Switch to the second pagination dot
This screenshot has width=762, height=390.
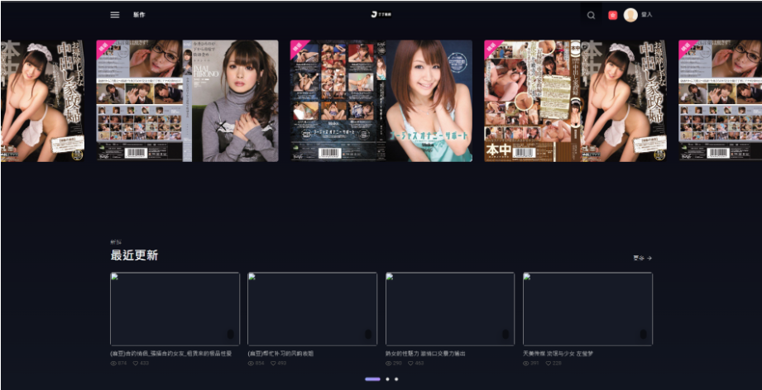[x=387, y=379]
